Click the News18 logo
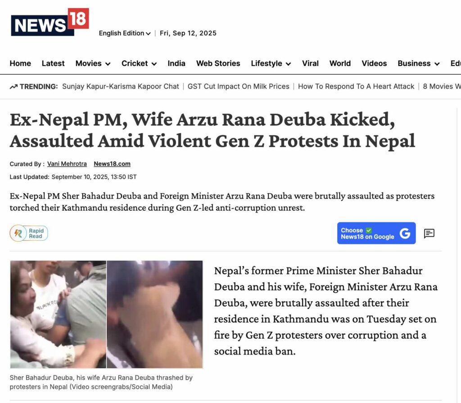This screenshot has width=461, height=403. click(50, 22)
